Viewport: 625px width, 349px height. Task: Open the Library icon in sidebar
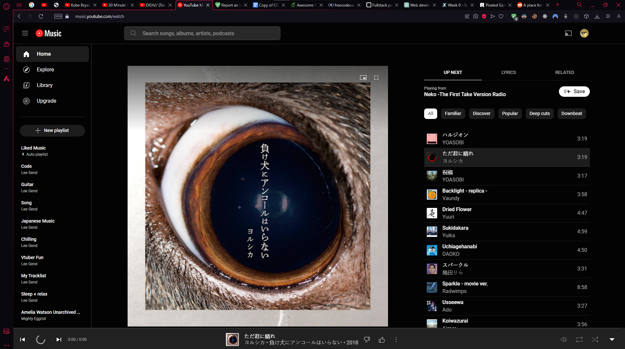[26, 85]
